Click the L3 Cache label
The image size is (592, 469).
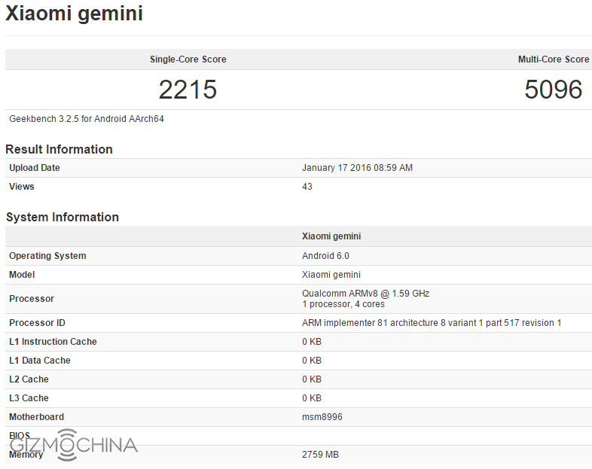[x=29, y=398]
